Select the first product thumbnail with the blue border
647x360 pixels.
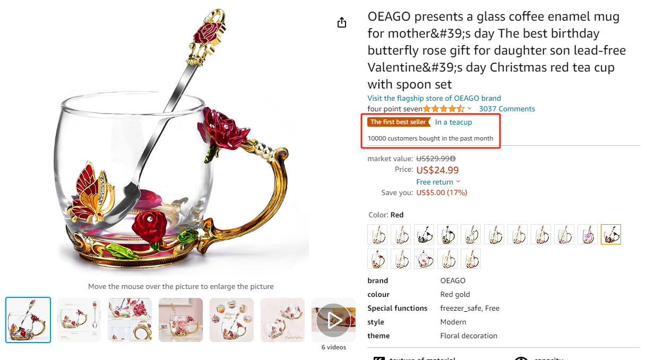point(28,320)
